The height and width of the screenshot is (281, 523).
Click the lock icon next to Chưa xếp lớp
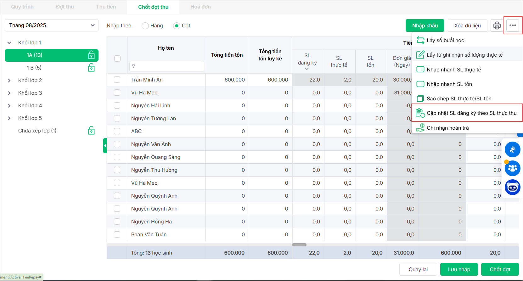[91, 131]
